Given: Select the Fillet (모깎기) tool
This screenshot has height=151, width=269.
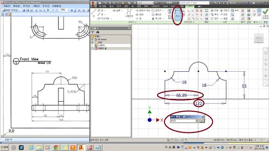Looking at the screenshot, I should click(157, 10).
